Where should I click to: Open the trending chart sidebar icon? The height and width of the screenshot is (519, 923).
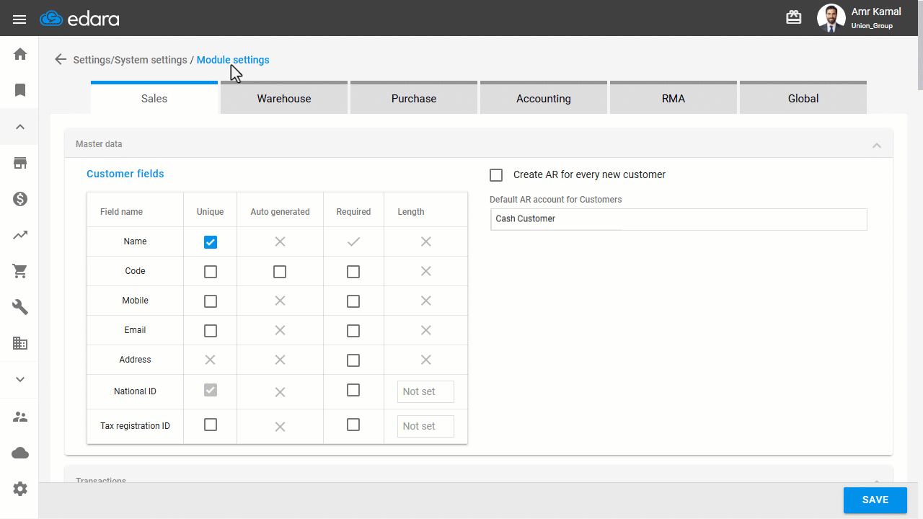(x=20, y=235)
